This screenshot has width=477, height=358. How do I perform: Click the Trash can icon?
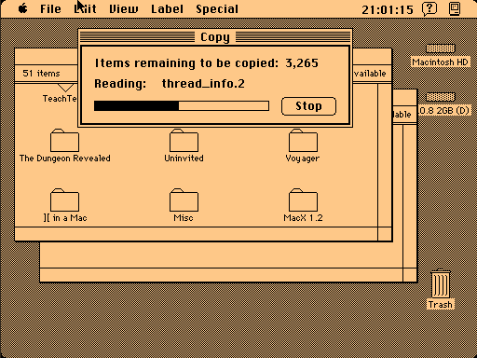pos(441,282)
